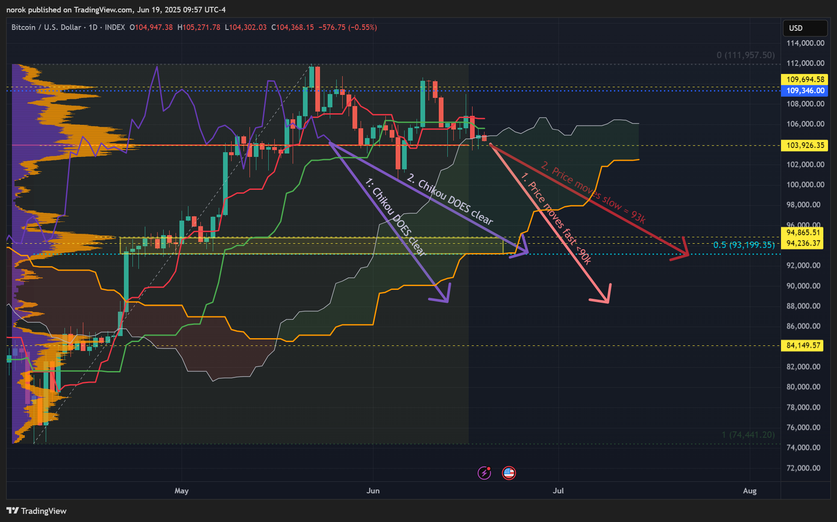The image size is (837, 522).
Task: Click the 'Chikou DOES clear' annotation numbered 2
Action: pyautogui.click(x=450, y=199)
